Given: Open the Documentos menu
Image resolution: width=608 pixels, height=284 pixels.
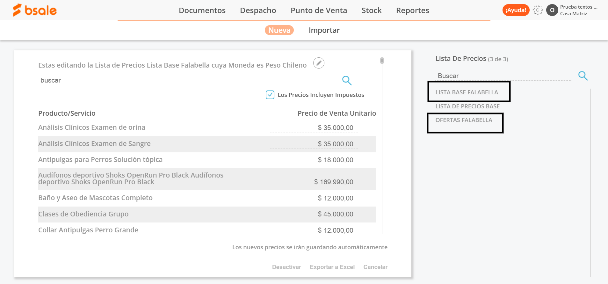Looking at the screenshot, I should 202,11.
